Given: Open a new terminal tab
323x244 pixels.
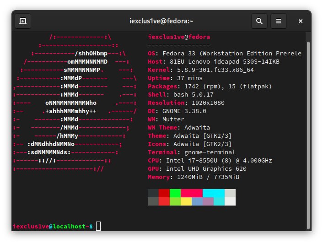Looking at the screenshot, I should (23, 21).
